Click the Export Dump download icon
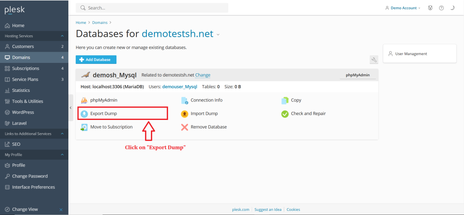 [x=84, y=114]
